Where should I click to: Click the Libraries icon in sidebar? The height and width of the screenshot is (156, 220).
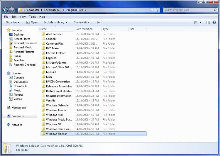(9, 73)
